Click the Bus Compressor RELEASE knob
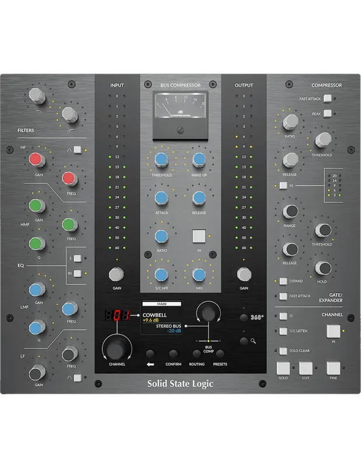Screen dimensions: 361x468 pyautogui.click(x=199, y=198)
